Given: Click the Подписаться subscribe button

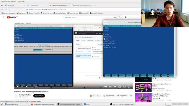Looking at the screenshot, I should tap(39, 96).
